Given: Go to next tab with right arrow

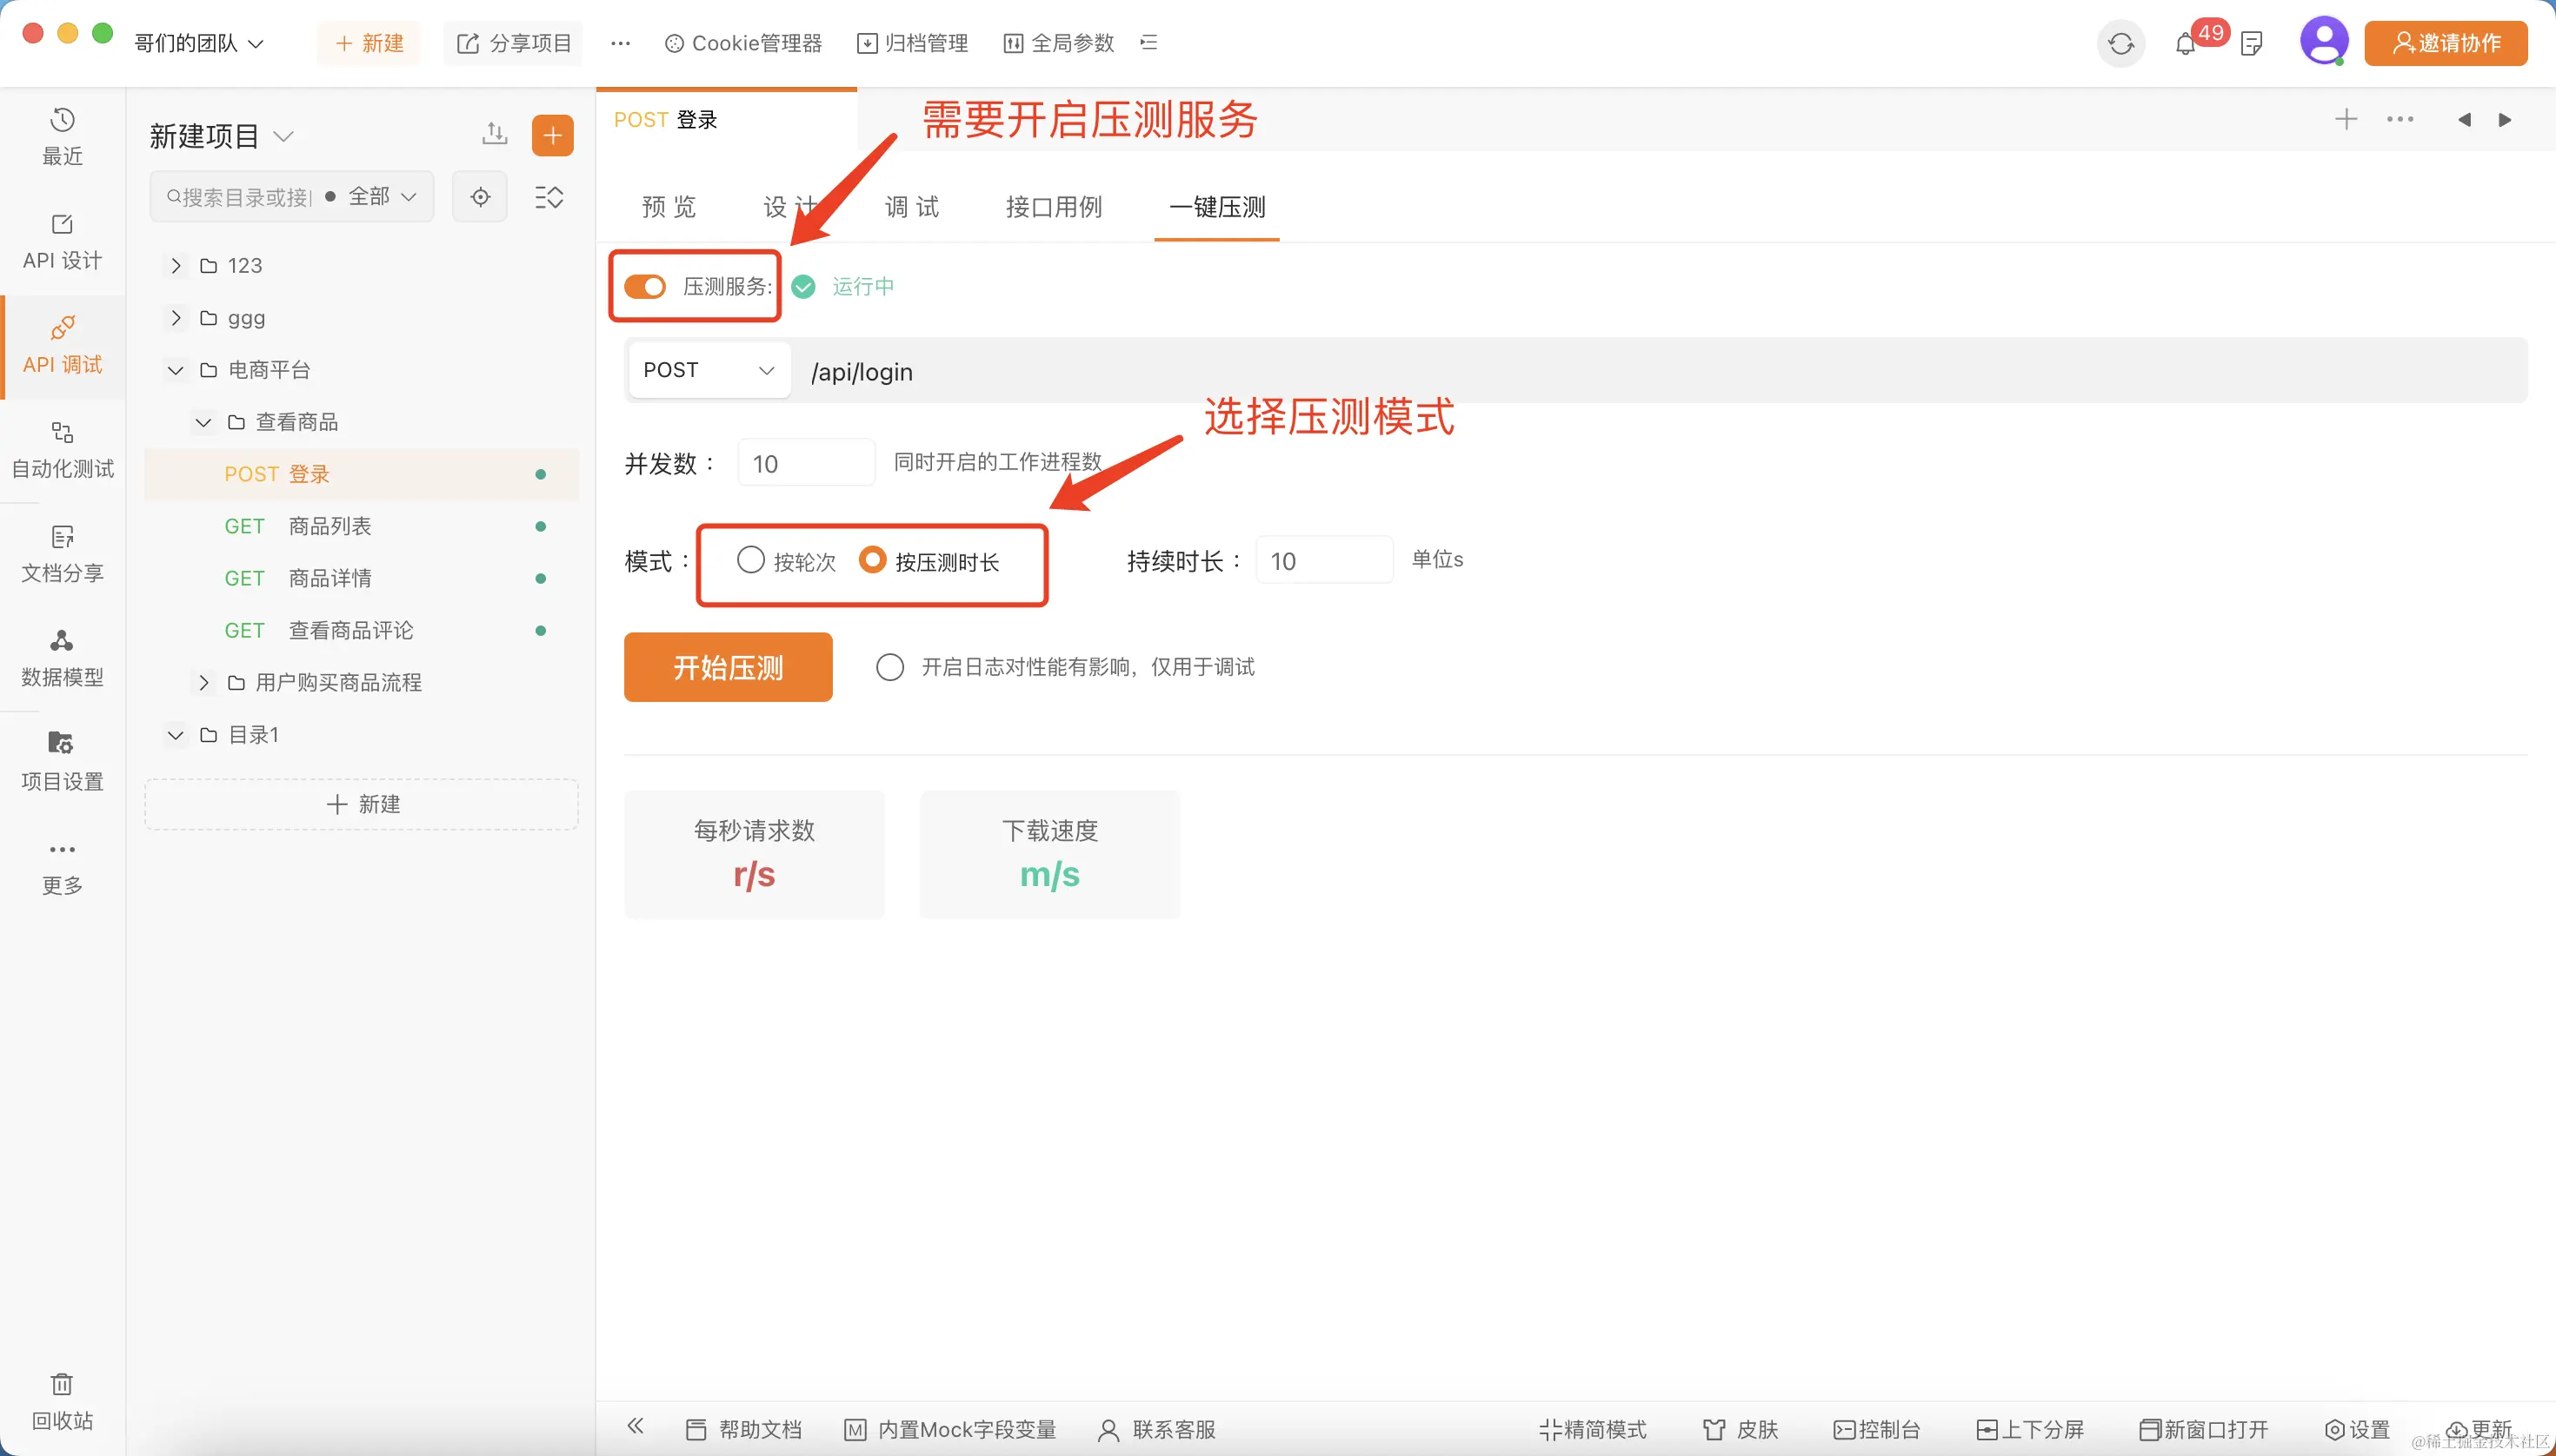Looking at the screenshot, I should click(2505, 120).
